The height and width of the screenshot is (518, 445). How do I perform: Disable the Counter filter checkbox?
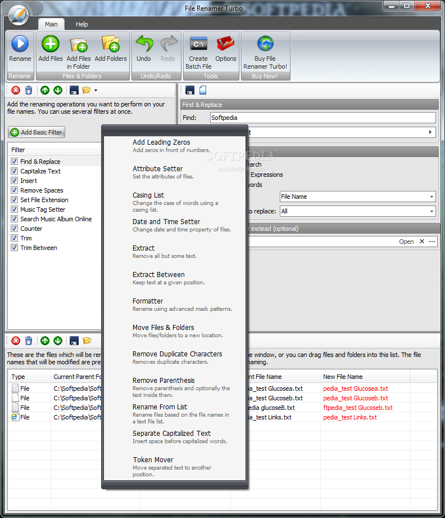coord(14,228)
